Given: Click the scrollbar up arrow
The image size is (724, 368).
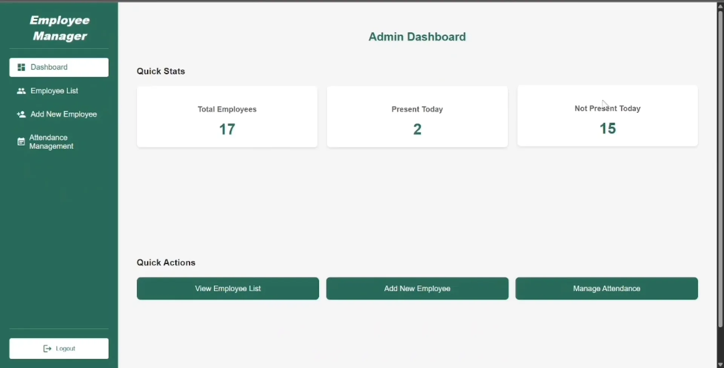Looking at the screenshot, I should (720, 6).
